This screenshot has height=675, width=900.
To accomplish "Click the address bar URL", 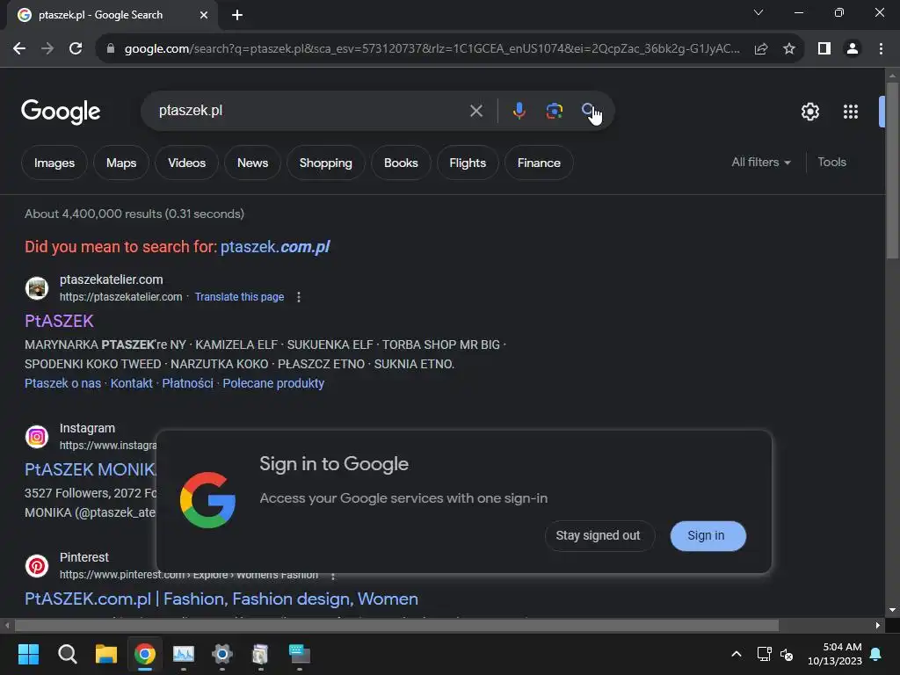I will (x=432, y=49).
